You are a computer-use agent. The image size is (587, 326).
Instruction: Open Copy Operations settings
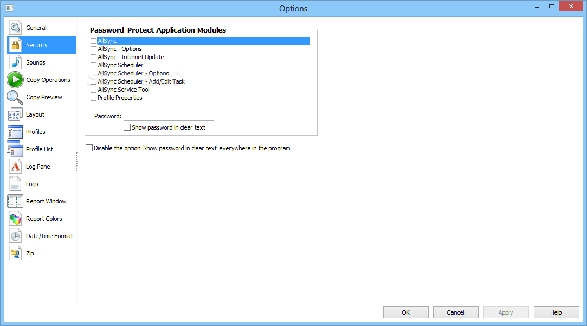(48, 80)
